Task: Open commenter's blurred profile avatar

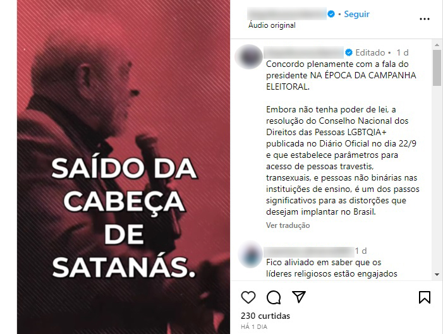Action: [x=250, y=254]
